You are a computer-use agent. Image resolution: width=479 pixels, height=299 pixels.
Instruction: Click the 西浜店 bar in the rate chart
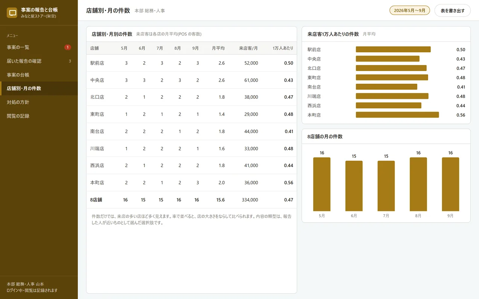(388, 105)
